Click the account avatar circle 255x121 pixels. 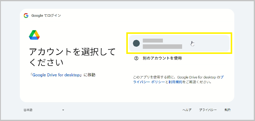[x=136, y=43]
